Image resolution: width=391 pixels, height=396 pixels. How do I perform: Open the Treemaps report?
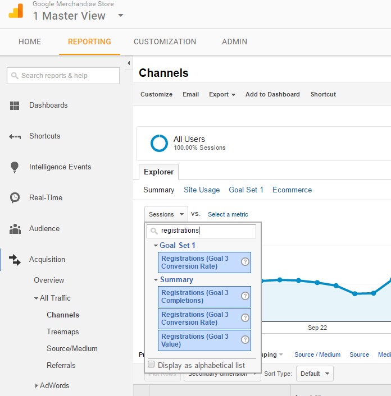click(x=63, y=331)
